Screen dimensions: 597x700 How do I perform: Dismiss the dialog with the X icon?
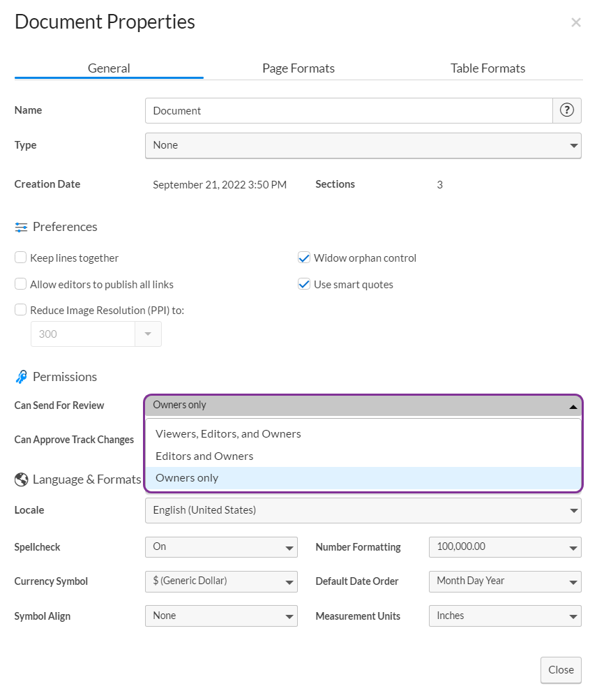click(x=576, y=22)
